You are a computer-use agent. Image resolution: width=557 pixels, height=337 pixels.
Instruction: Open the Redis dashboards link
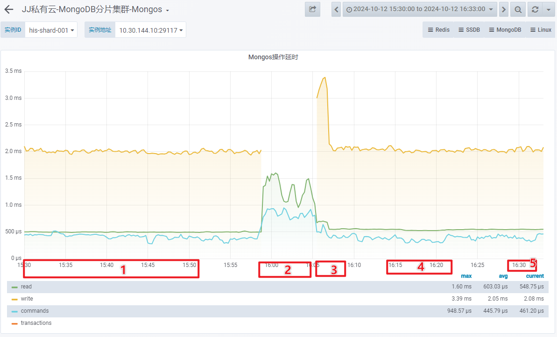click(438, 30)
